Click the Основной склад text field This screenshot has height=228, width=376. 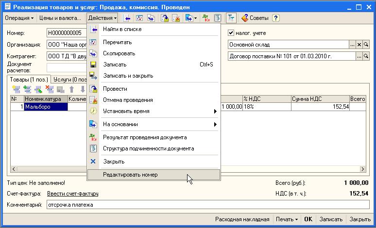point(289,45)
